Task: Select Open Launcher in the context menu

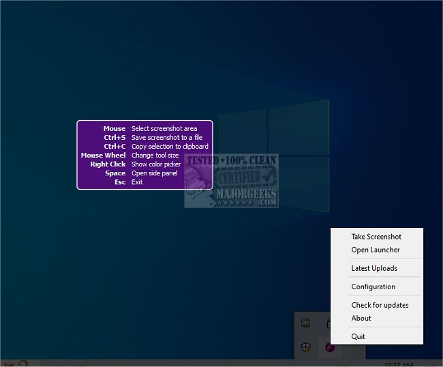Action: [x=376, y=250]
